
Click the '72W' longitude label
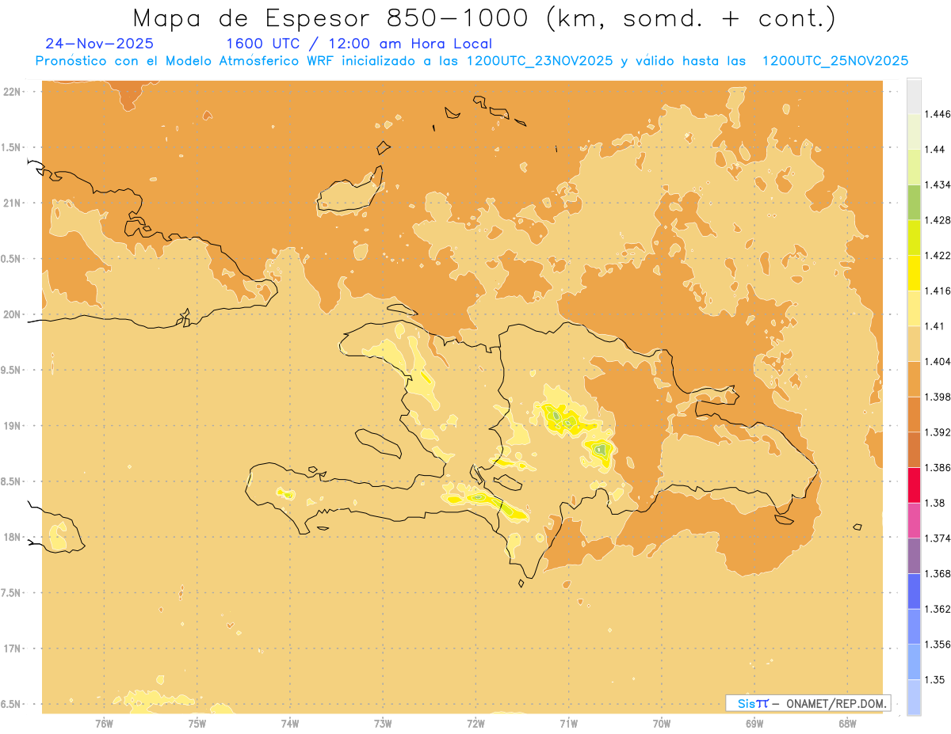(475, 724)
